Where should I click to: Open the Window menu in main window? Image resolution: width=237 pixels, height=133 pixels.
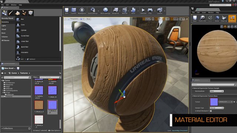point(14,5)
